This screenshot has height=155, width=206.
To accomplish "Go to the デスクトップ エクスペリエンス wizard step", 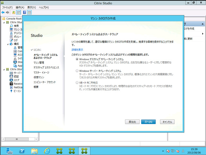I will pos(46,68).
